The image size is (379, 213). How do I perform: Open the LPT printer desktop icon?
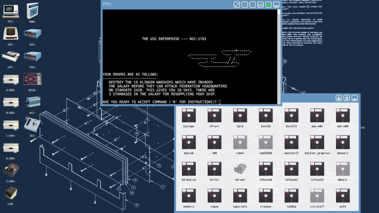click(x=11, y=57)
